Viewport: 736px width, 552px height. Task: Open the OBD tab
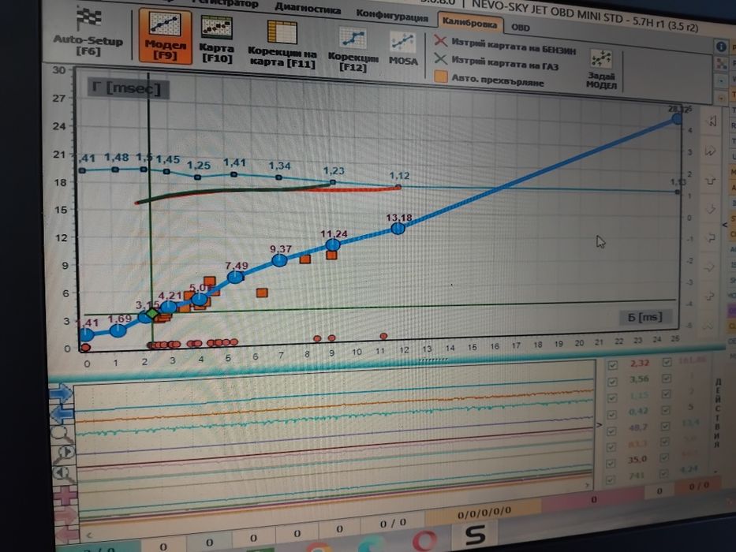520,28
